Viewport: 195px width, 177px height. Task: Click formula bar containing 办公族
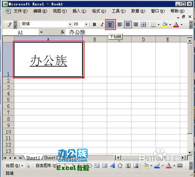(129, 32)
